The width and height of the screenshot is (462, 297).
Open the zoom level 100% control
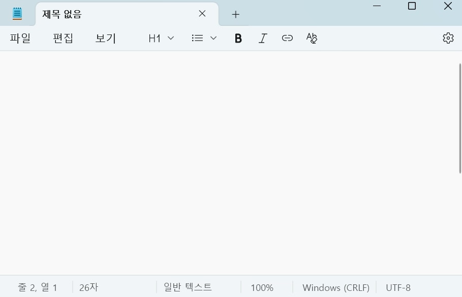click(x=261, y=287)
